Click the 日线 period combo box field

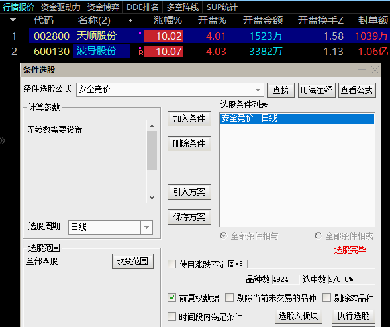(105, 227)
